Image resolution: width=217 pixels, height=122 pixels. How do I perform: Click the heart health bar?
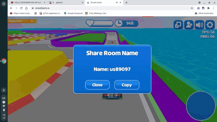pos(99,23)
